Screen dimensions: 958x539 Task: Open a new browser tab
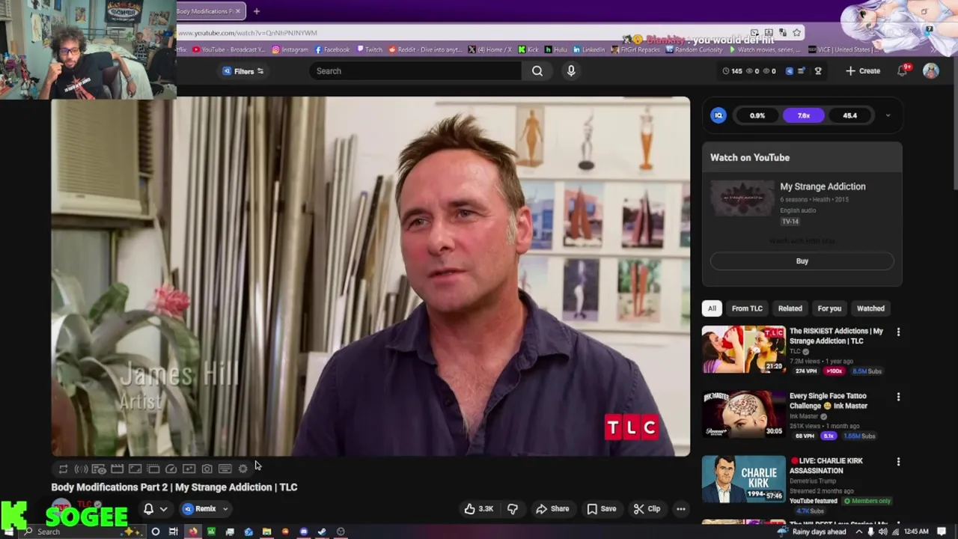tap(256, 11)
